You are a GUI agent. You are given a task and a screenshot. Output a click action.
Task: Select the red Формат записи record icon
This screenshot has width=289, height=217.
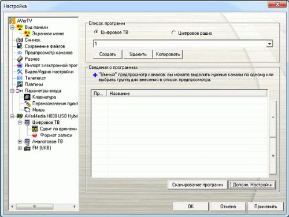pyautogui.click(x=35, y=135)
